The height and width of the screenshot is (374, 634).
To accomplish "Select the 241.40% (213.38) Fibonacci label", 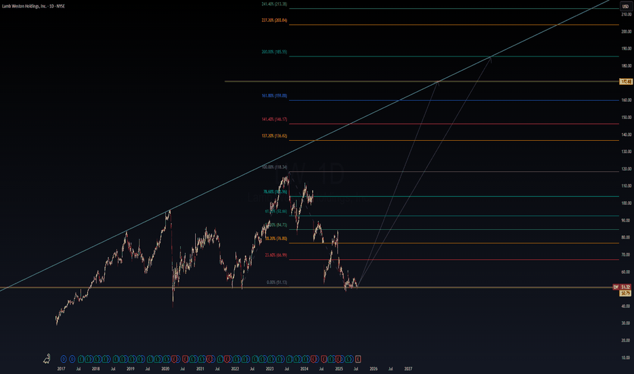I will (x=274, y=4).
